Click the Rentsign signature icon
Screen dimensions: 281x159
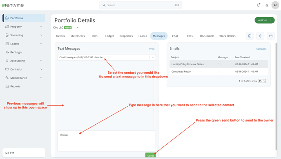point(7,52)
